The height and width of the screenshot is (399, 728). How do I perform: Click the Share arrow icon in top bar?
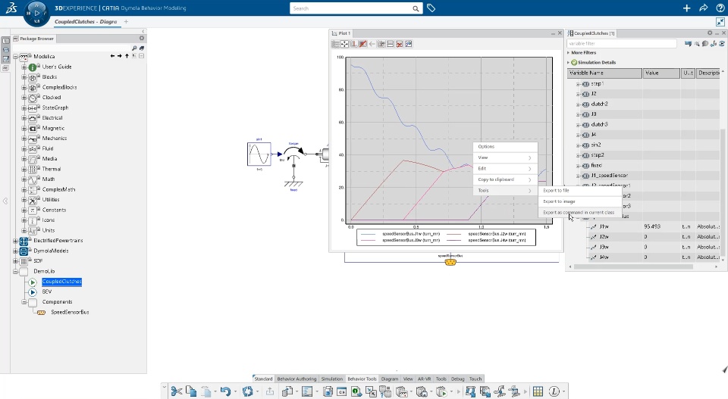coord(704,8)
